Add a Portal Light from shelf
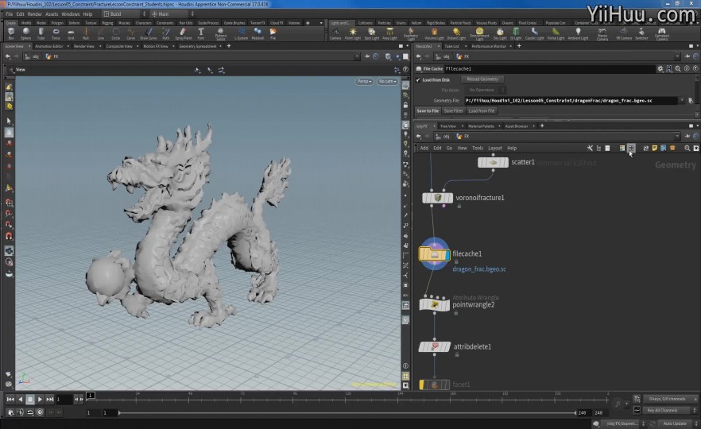Image resolution: width=701 pixels, height=429 pixels. pos(556,33)
